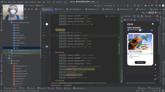This screenshot has height=92, width=165.
Task: Switch editor to Split view mode
Action: [151, 13]
